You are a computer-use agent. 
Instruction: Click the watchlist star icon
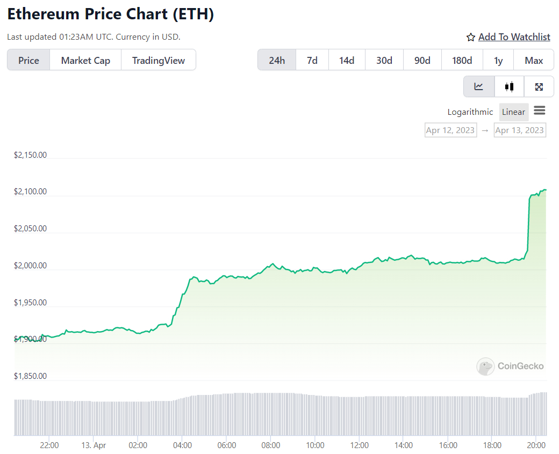(x=471, y=37)
